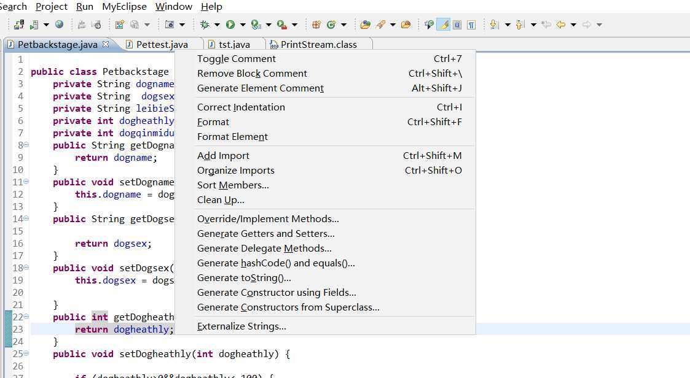
Task: Choose Remove Block Comment
Action: pyautogui.click(x=325, y=74)
